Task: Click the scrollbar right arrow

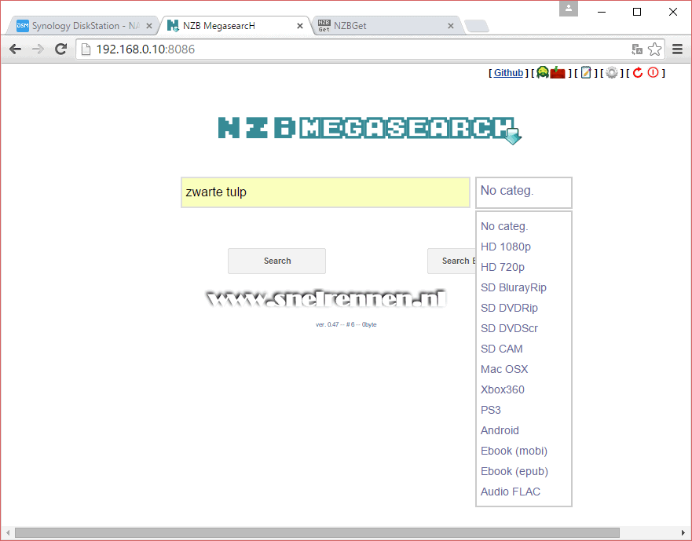Action: [683, 532]
